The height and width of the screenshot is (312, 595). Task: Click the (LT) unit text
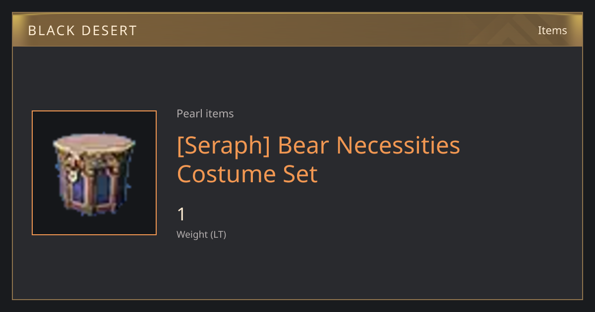click(219, 235)
